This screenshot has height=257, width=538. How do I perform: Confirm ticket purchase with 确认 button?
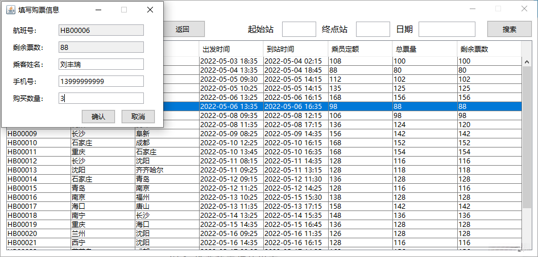click(98, 117)
